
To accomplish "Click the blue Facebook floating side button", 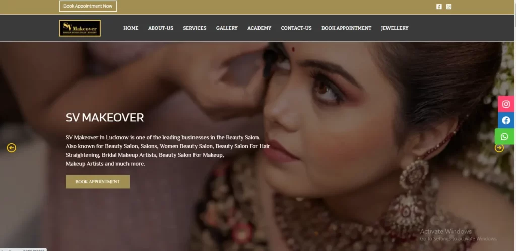I will click(506, 120).
